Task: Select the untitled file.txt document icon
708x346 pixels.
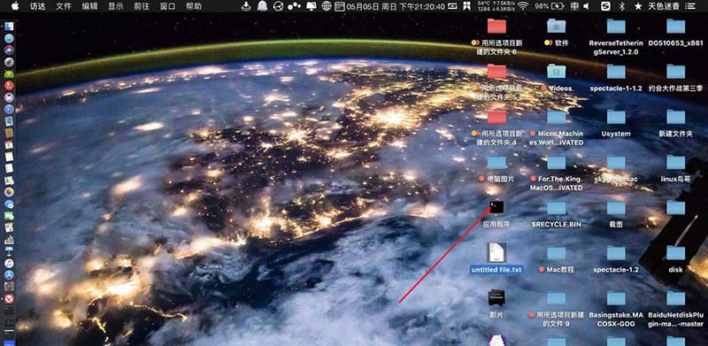Action: click(496, 253)
